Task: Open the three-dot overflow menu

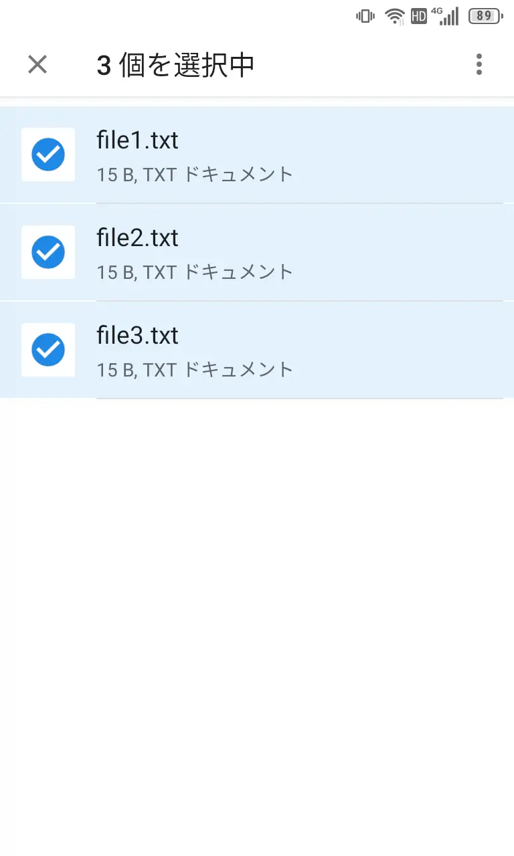Action: pos(479,64)
